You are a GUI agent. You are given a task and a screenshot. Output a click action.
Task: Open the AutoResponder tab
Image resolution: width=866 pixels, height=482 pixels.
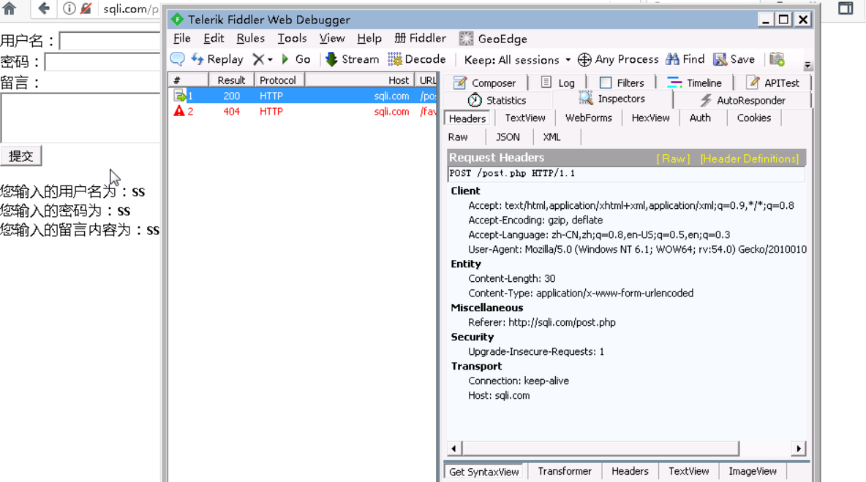pyautogui.click(x=742, y=100)
